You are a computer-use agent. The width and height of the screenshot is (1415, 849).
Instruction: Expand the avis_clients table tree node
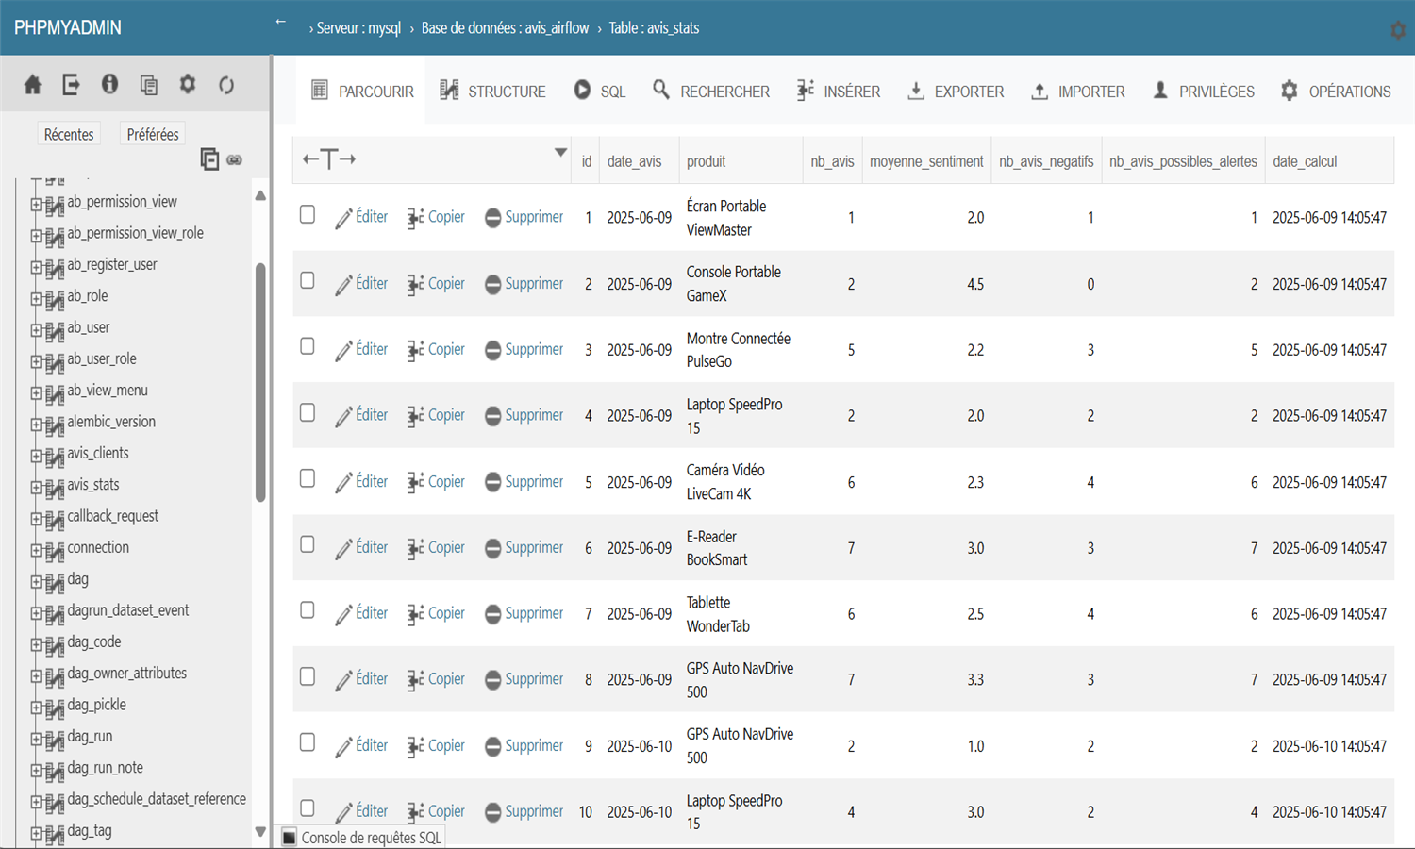click(36, 455)
